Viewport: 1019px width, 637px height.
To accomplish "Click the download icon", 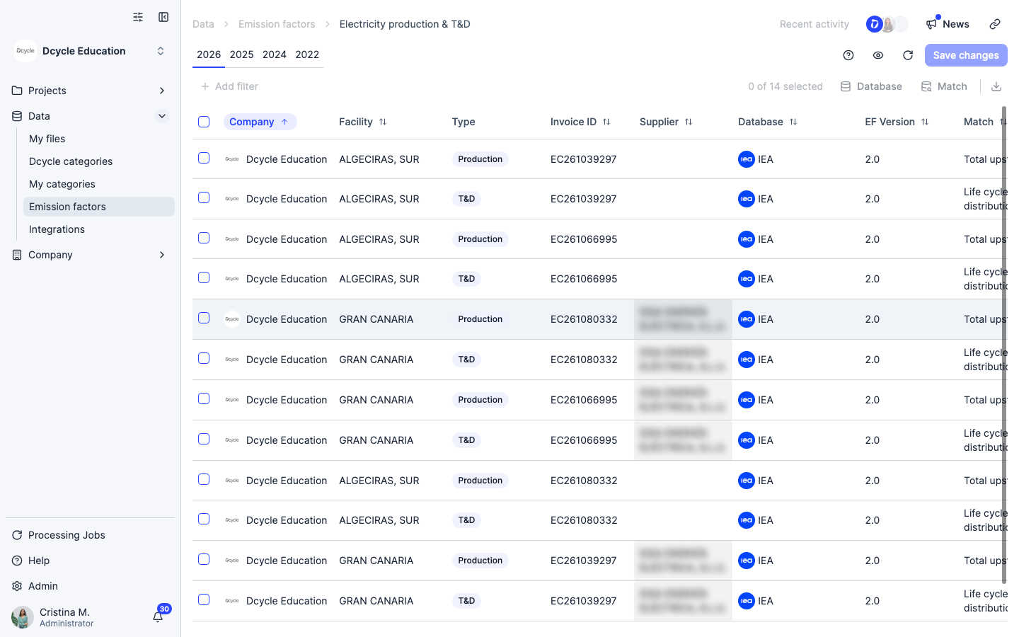I will [x=996, y=86].
